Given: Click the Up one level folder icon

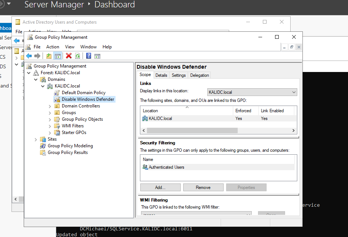Looking at the screenshot, I should [x=49, y=56].
